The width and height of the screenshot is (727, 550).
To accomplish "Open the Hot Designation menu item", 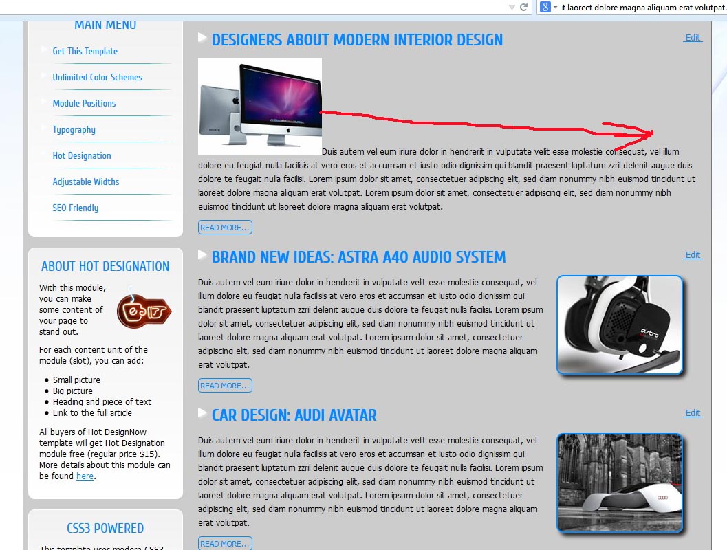I will click(82, 155).
